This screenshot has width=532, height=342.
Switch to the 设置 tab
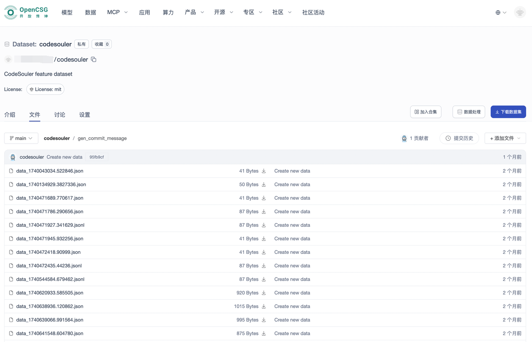click(x=84, y=115)
